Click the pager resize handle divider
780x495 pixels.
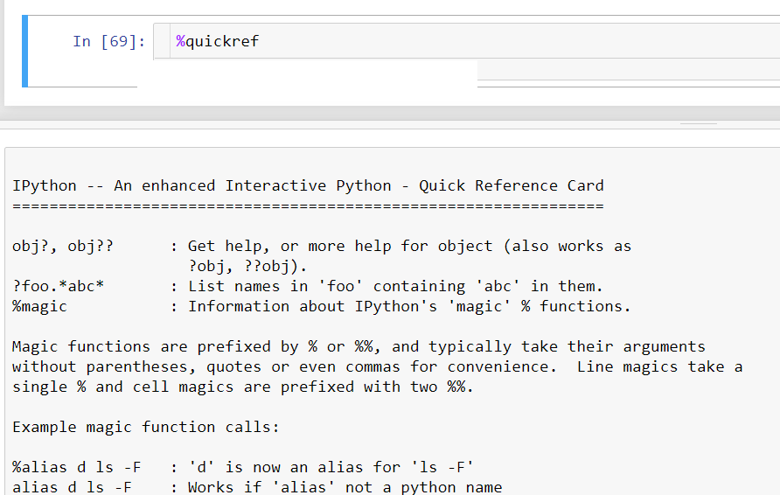point(698,124)
